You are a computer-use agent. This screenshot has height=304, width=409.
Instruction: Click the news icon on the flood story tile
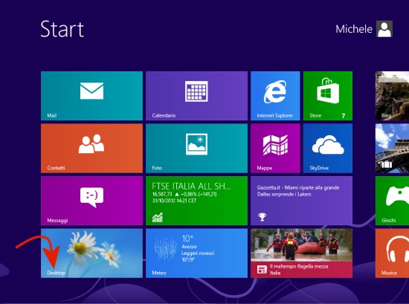coord(262,269)
